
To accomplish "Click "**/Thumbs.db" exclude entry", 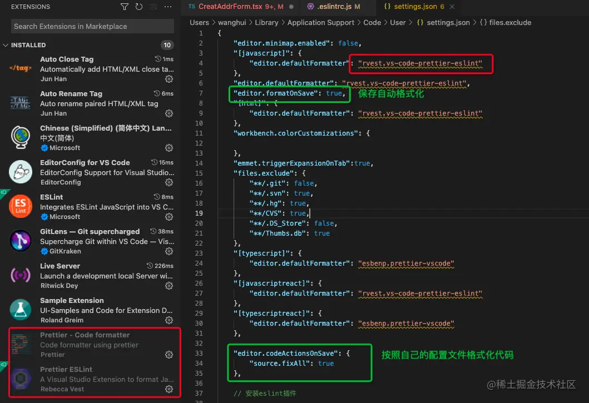I will (278, 233).
